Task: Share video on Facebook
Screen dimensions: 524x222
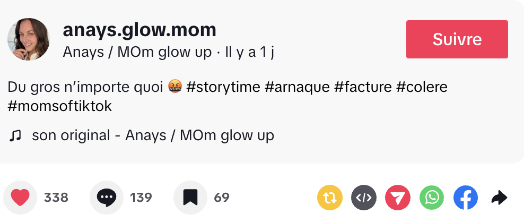Action: pos(466,198)
